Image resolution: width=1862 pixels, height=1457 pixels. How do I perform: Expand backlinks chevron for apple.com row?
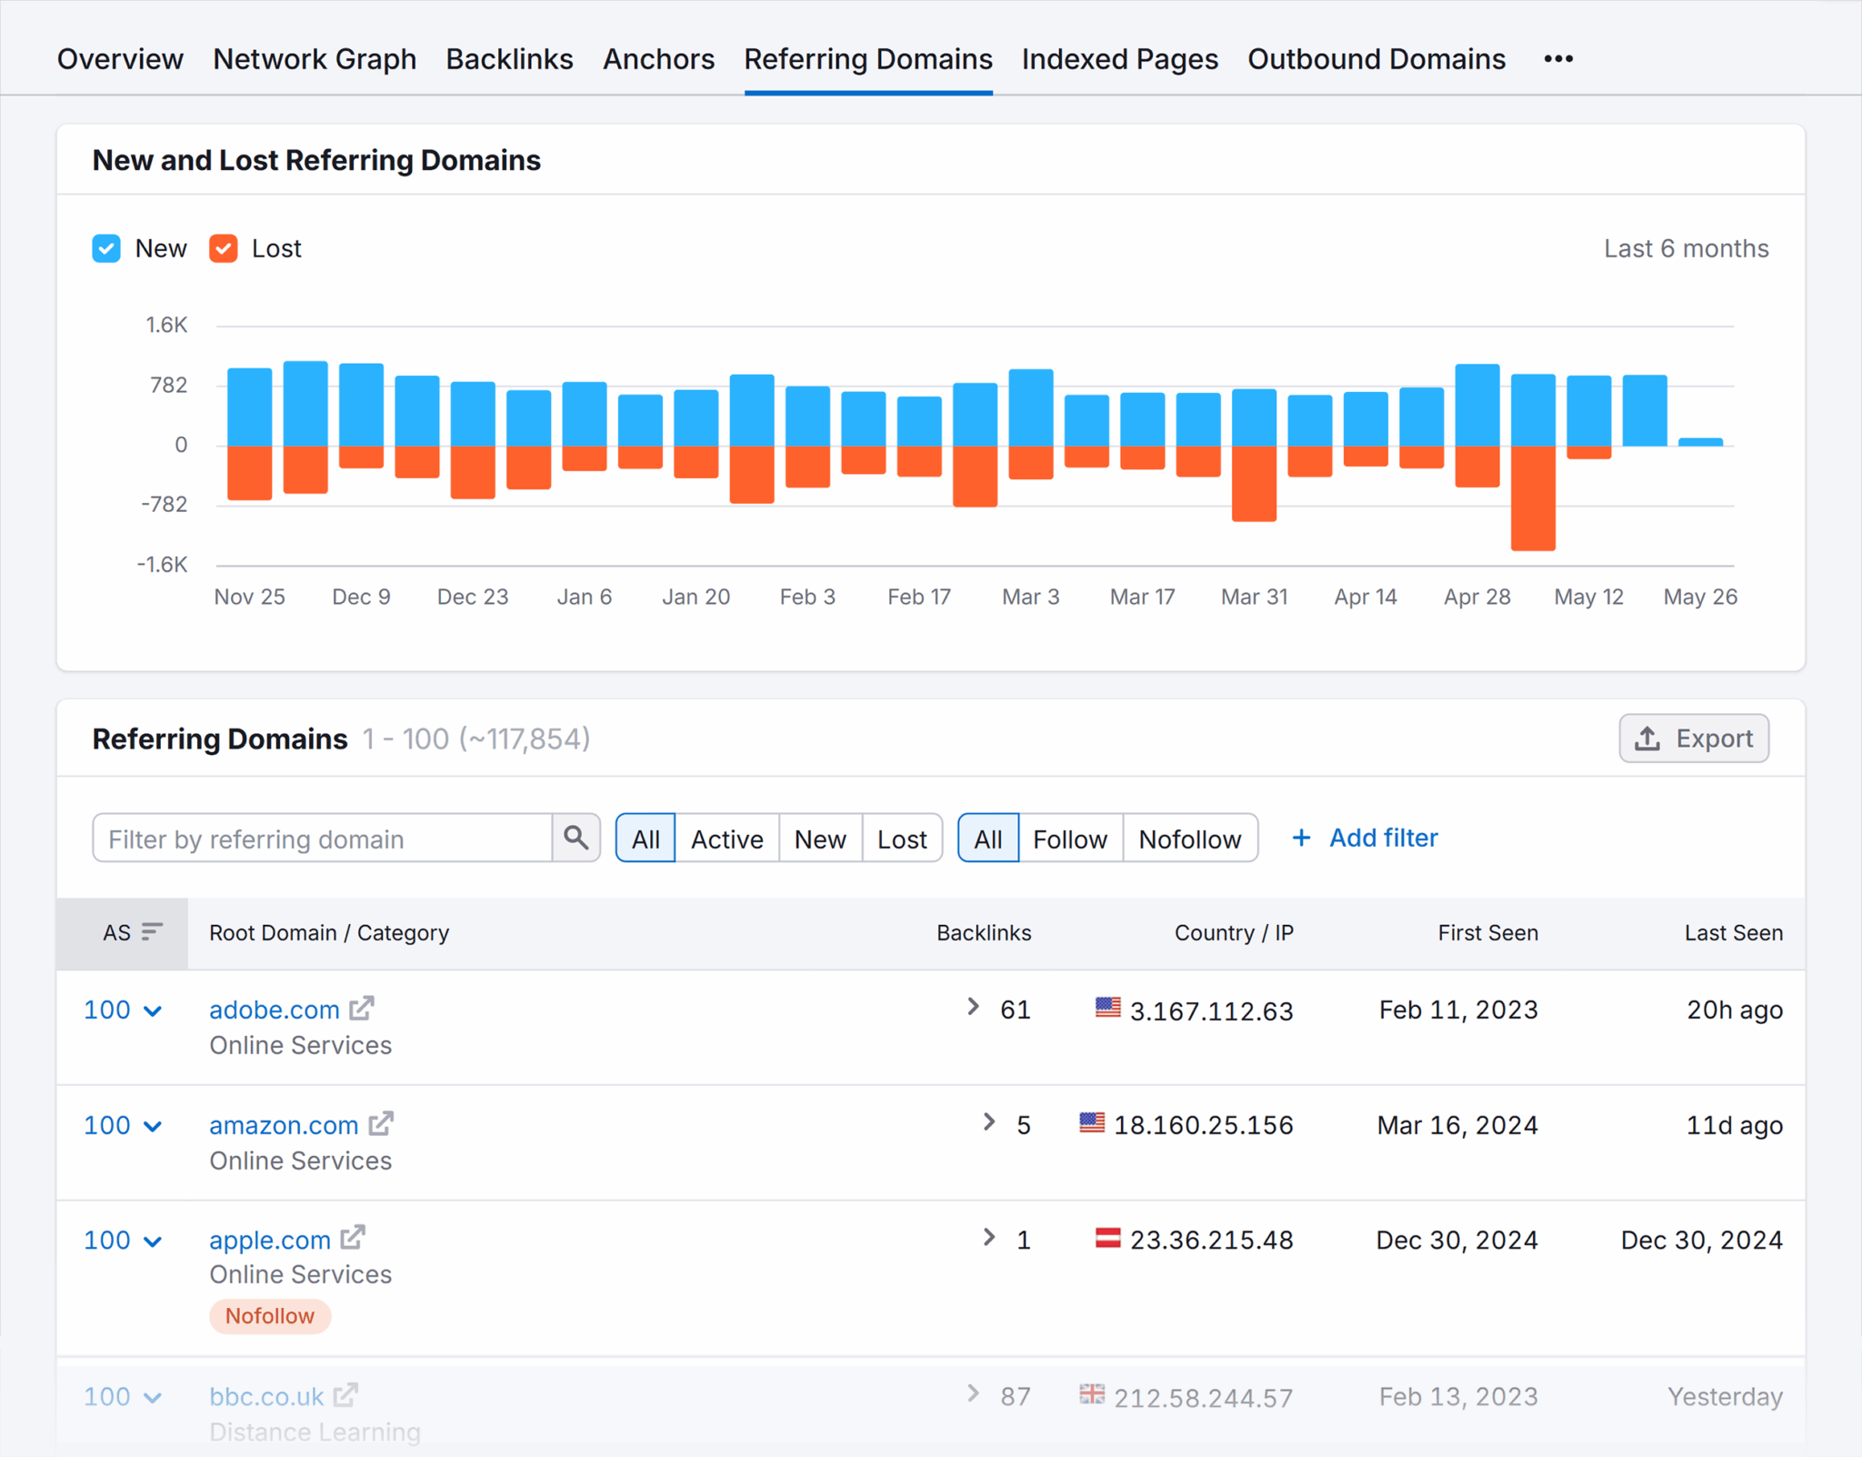(989, 1238)
